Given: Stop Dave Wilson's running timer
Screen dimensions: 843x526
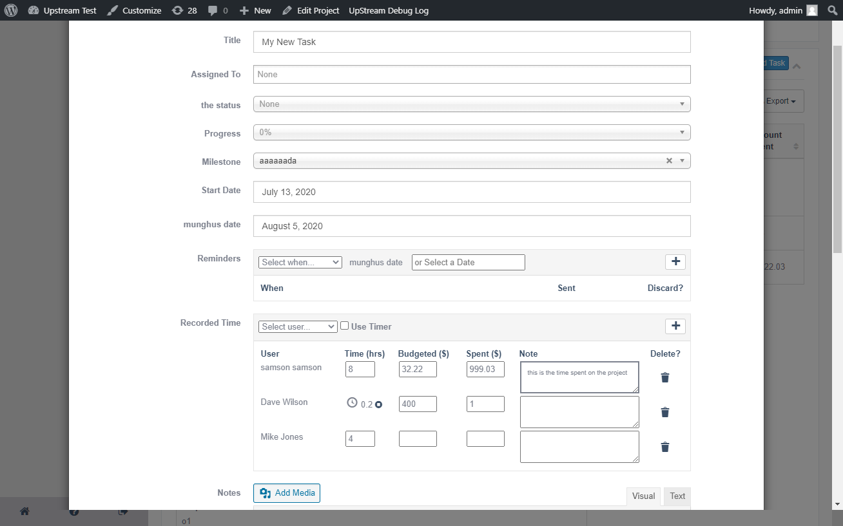Looking at the screenshot, I should click(379, 404).
